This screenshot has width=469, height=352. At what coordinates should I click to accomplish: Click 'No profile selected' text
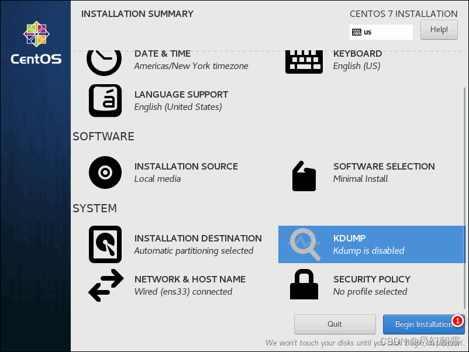click(x=370, y=292)
